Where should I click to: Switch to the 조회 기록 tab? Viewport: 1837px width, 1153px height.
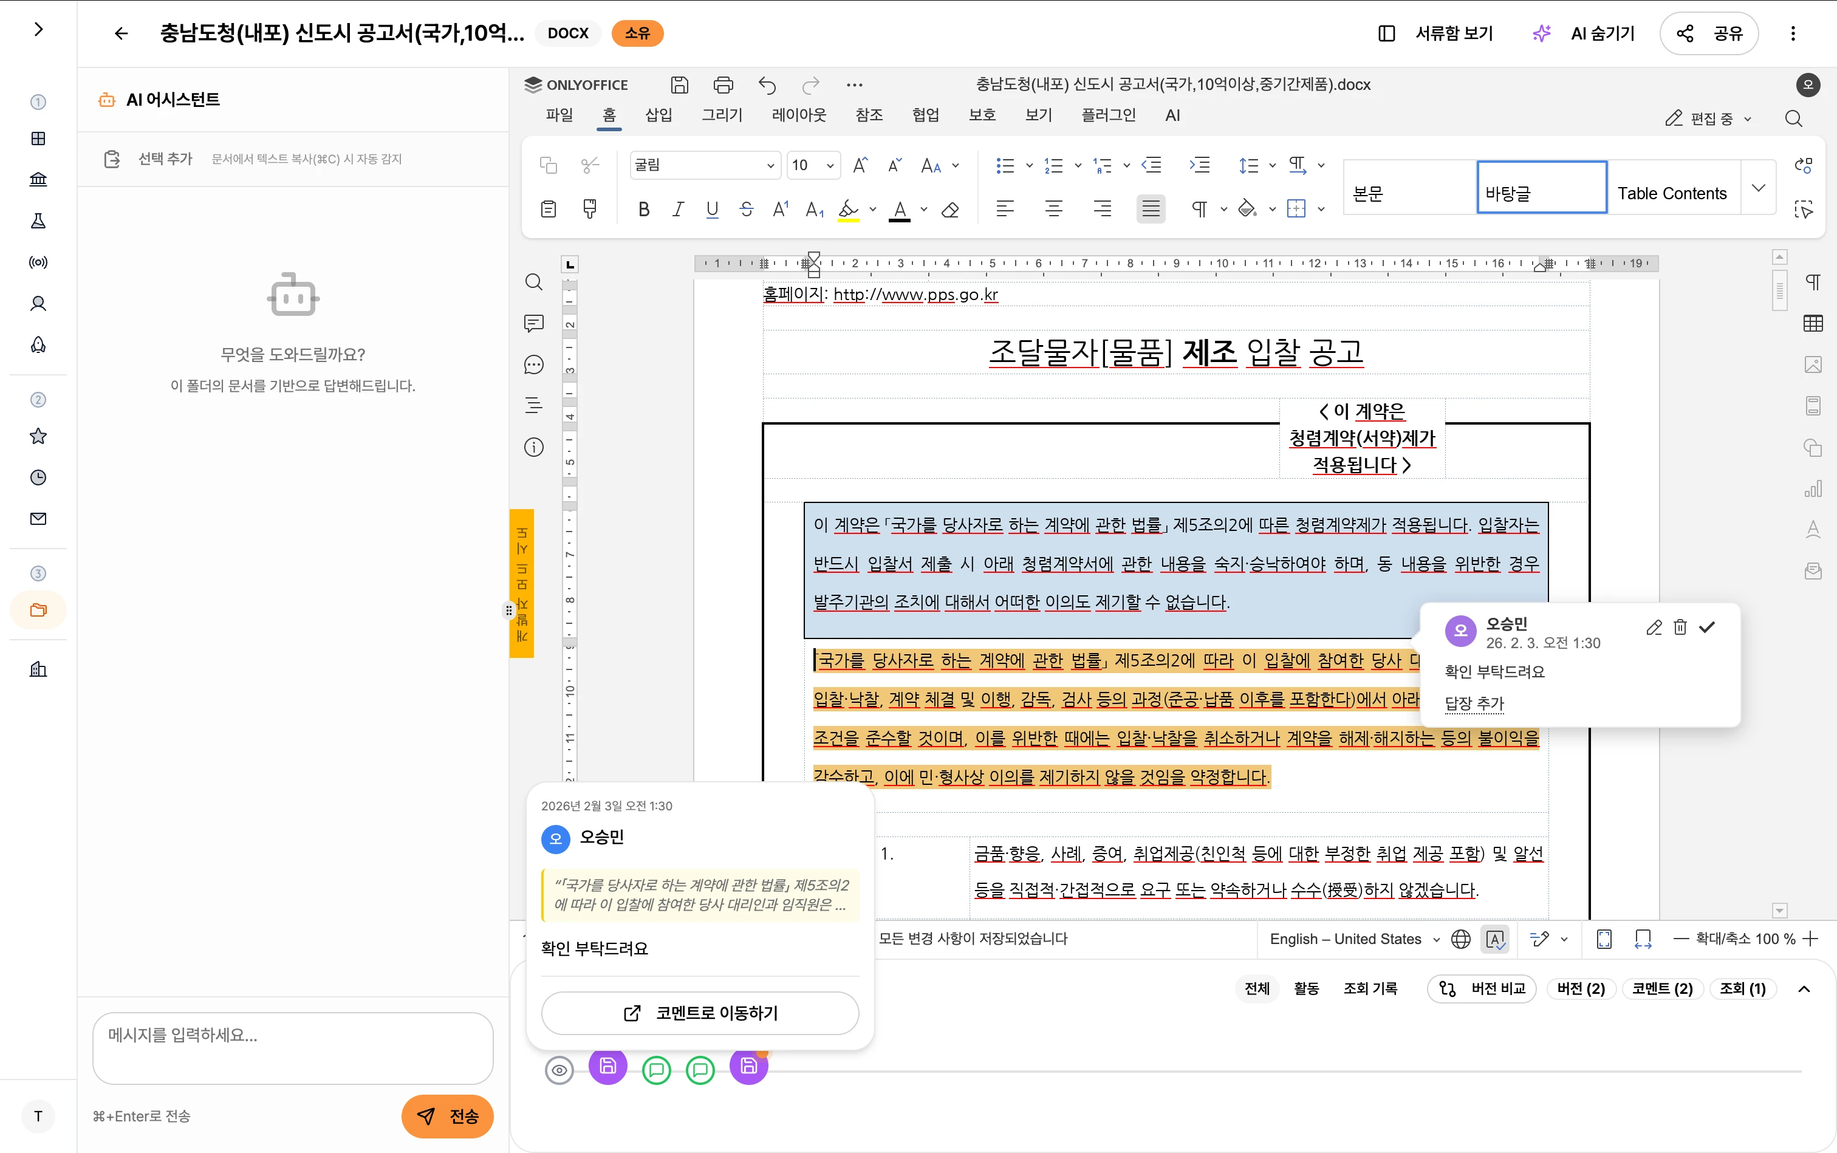pos(1370,988)
